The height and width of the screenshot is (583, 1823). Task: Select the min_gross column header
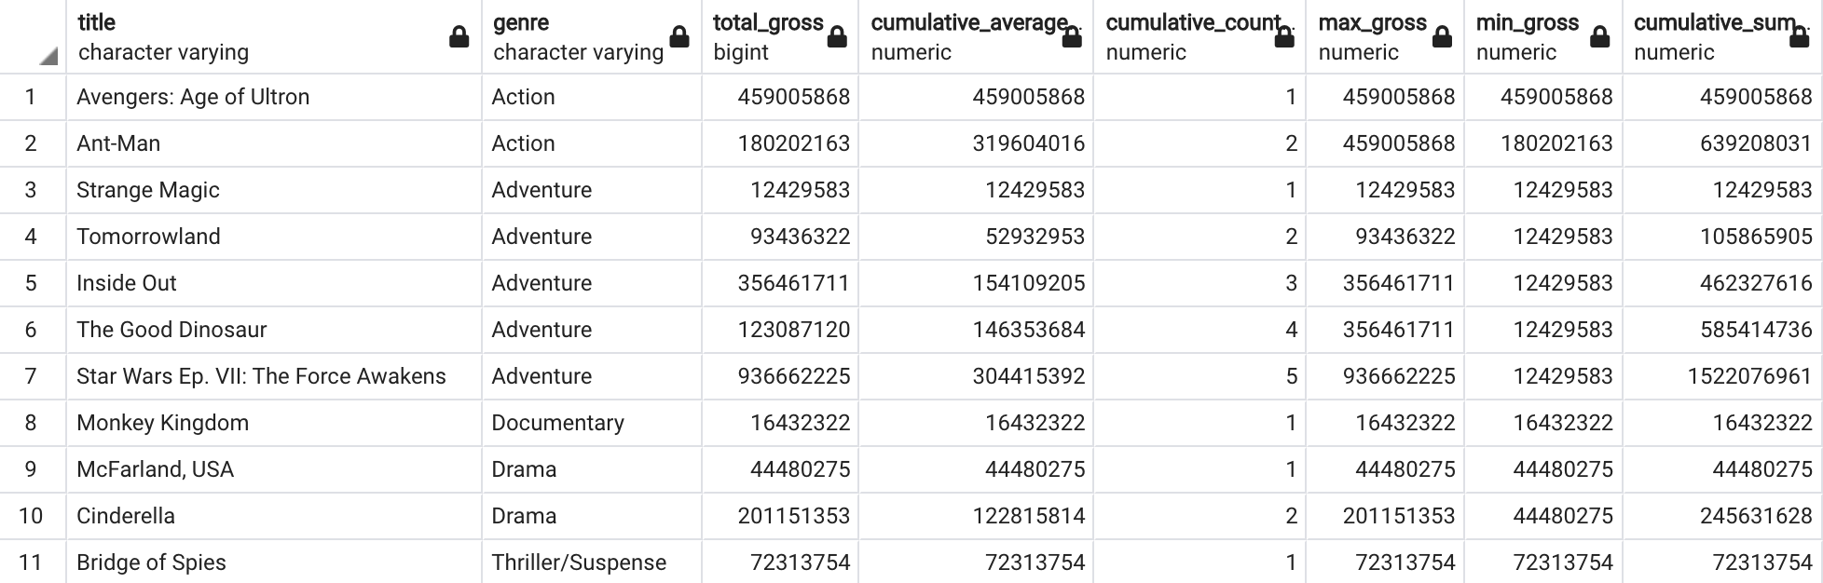(x=1543, y=36)
